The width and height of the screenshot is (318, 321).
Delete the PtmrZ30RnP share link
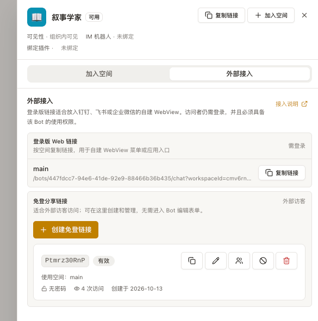click(286, 261)
